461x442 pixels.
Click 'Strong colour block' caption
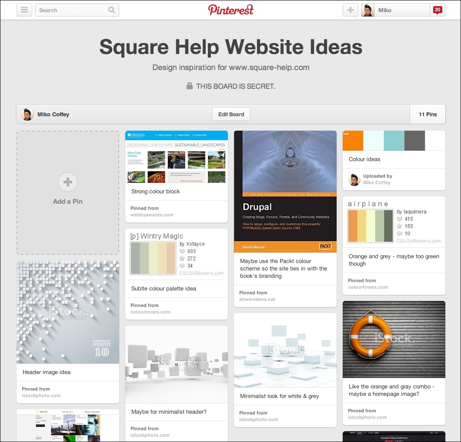coord(156,192)
